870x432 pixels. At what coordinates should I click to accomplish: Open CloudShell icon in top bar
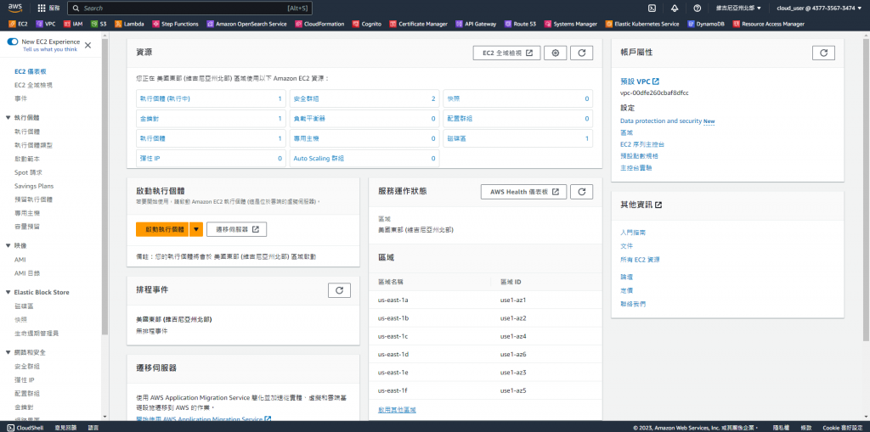coord(652,8)
